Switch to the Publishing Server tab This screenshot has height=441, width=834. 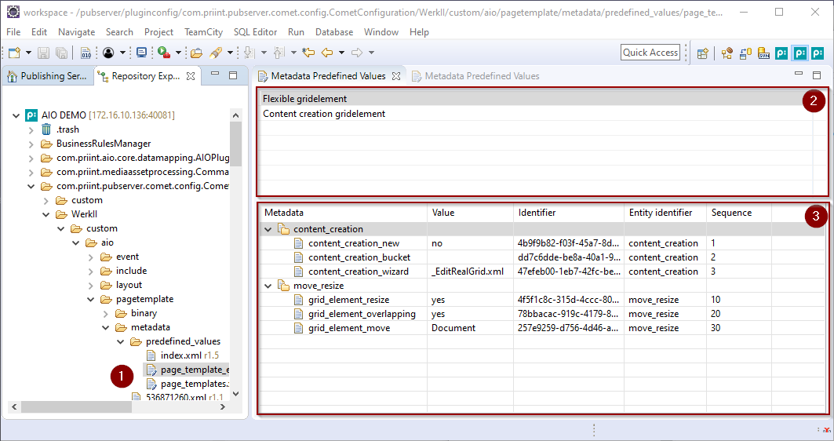coord(47,76)
